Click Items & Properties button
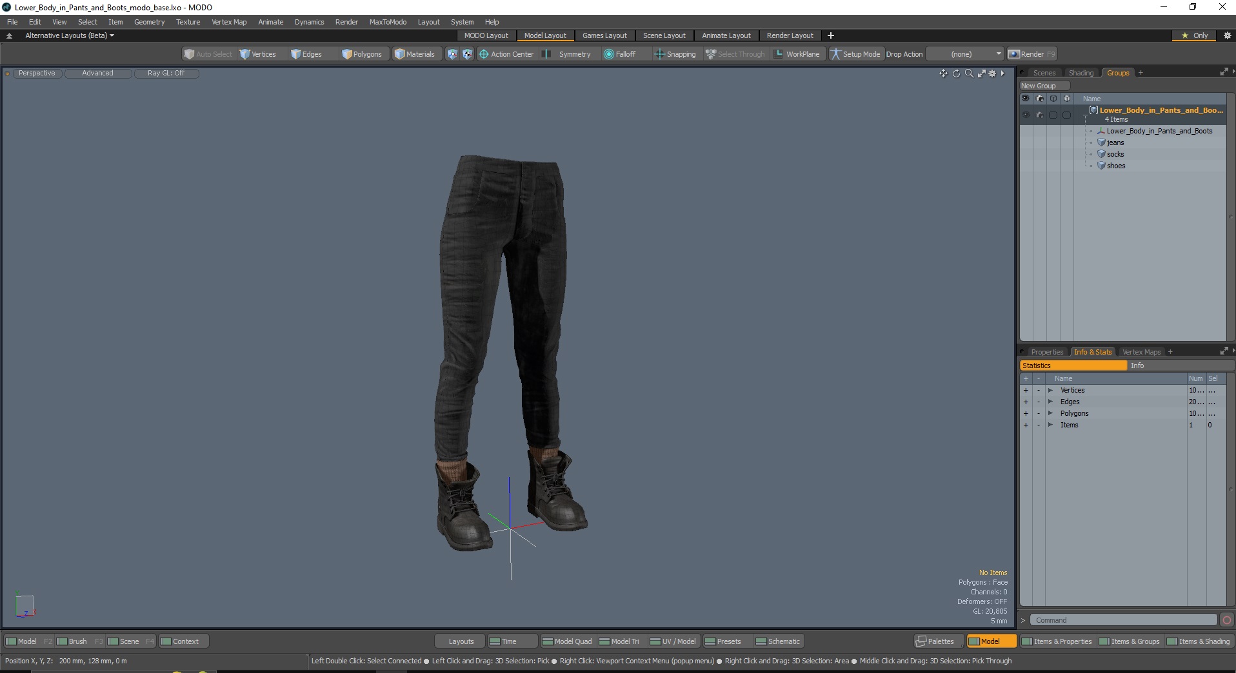The height and width of the screenshot is (673, 1236). pos(1057,641)
